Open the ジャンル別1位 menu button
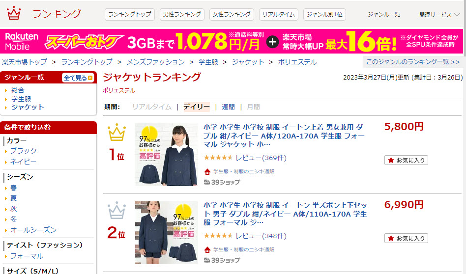Viewport: 466px width, 274px height. 324,14
